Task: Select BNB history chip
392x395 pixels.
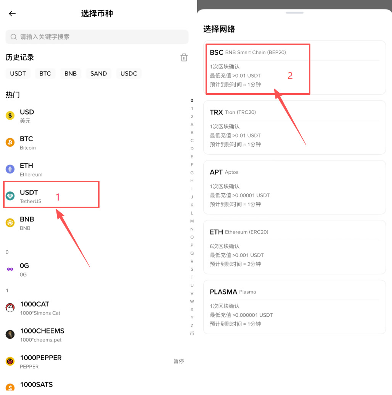Action: (x=71, y=74)
